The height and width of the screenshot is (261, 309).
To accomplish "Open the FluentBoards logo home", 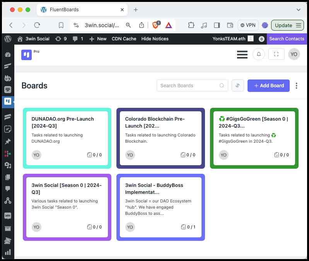I will [x=26, y=55].
